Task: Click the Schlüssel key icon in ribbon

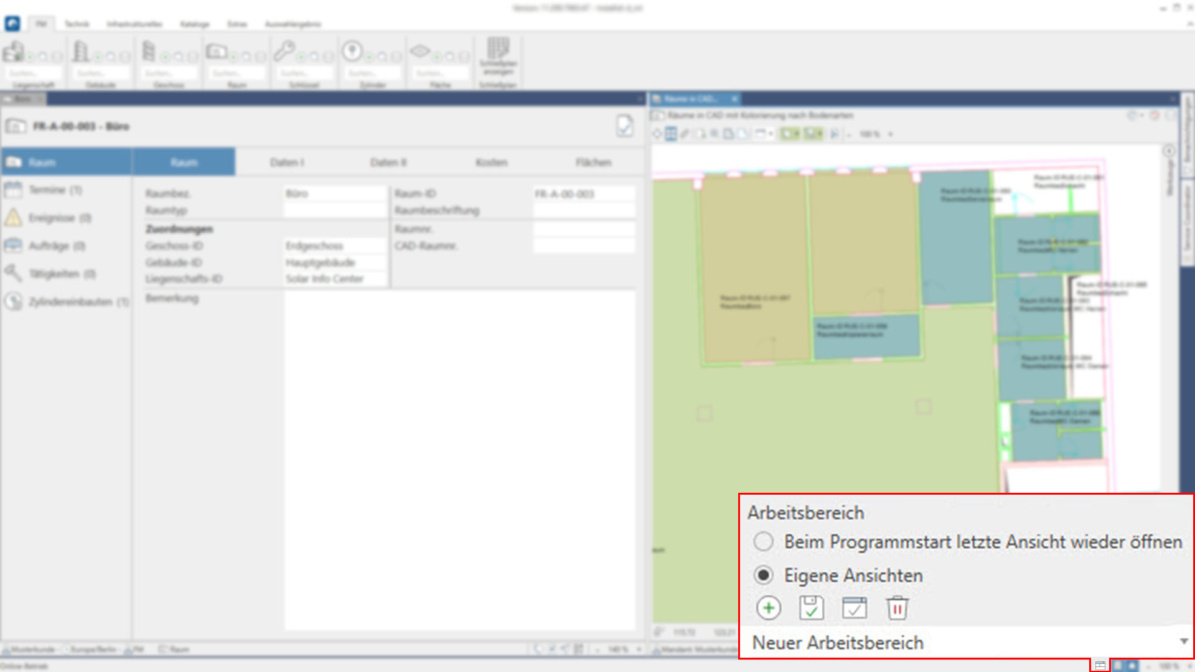Action: [284, 51]
